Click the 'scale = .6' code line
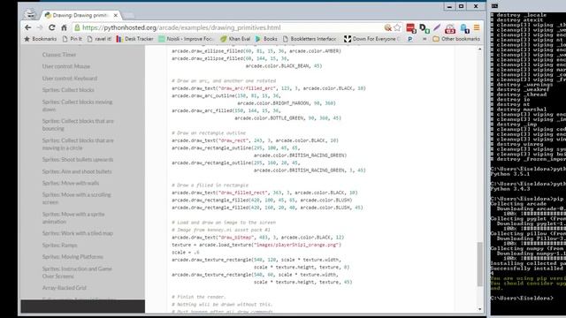Screen dimensions: 566x318 pyautogui.click(x=186, y=253)
